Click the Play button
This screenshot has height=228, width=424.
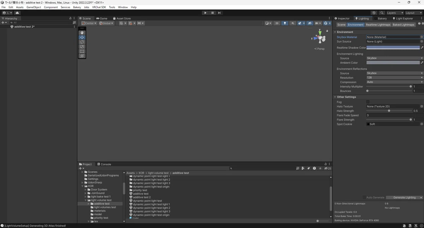[205, 13]
